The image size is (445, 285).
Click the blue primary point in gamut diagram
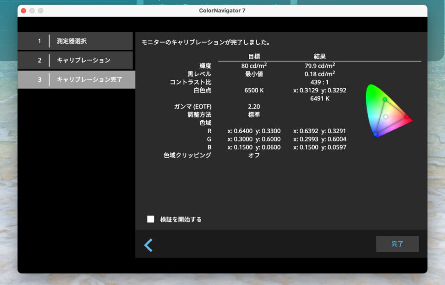click(x=375, y=134)
